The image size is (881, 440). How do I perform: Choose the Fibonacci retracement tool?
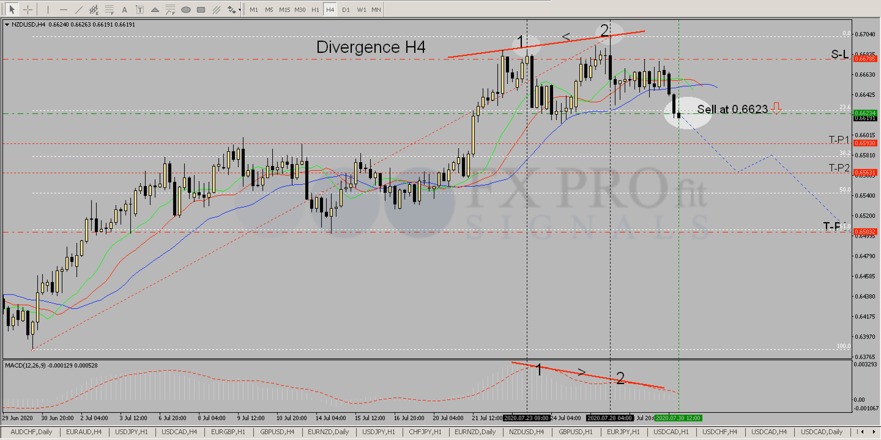click(109, 9)
